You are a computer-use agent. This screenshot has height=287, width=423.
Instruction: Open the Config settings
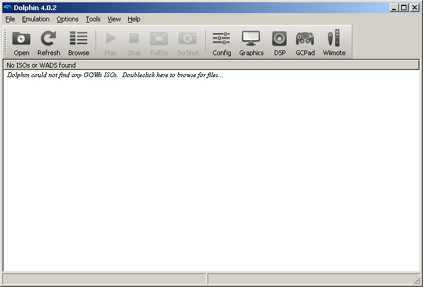click(221, 42)
